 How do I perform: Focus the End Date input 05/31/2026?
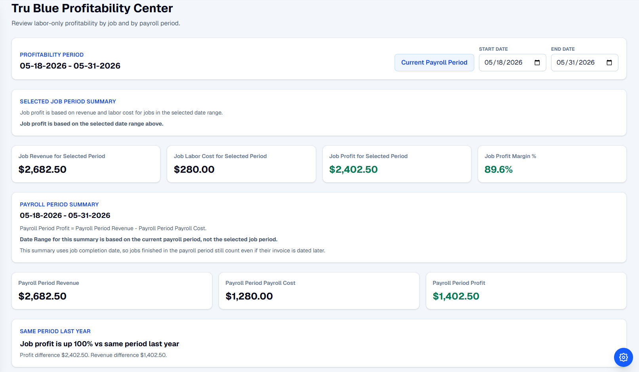[x=584, y=63]
